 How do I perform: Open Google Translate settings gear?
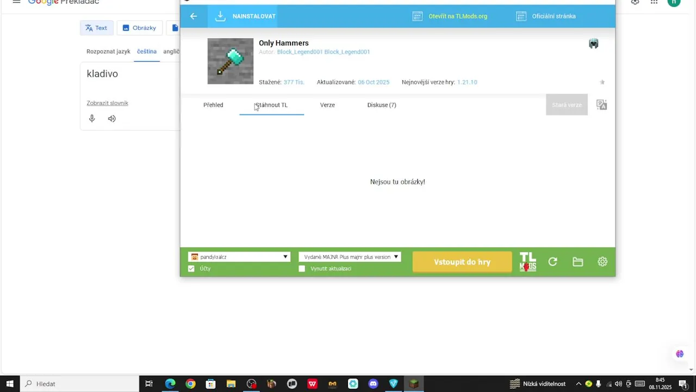coord(635,2)
